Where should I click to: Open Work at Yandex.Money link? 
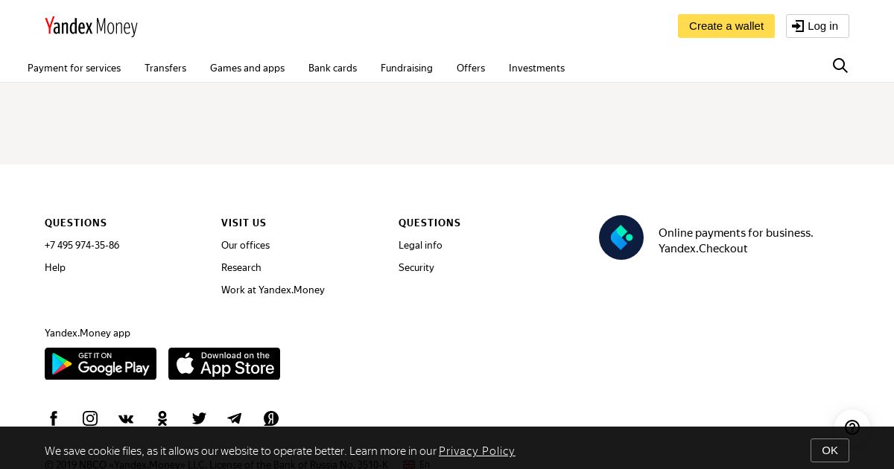(x=273, y=290)
